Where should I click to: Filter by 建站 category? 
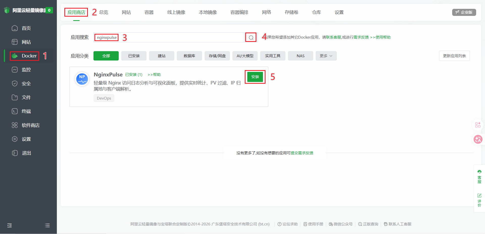click(162, 56)
